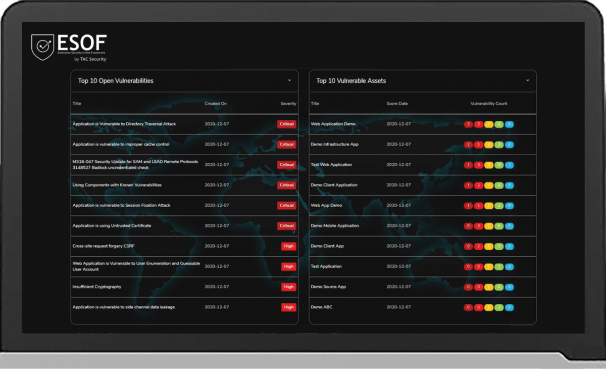Screen dimensions: 606x369
Task: Open side channel data leakage vulnerability
Action: tap(124, 307)
